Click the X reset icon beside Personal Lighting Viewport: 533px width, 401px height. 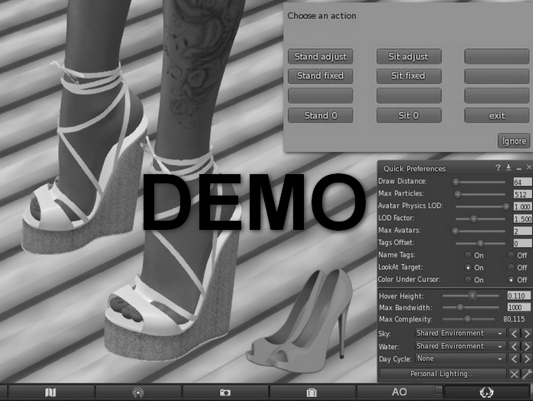point(515,374)
